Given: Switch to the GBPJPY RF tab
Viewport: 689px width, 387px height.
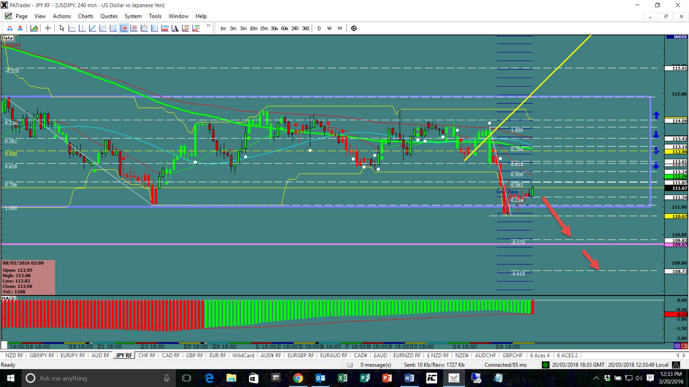Looking at the screenshot, I should coord(42,355).
